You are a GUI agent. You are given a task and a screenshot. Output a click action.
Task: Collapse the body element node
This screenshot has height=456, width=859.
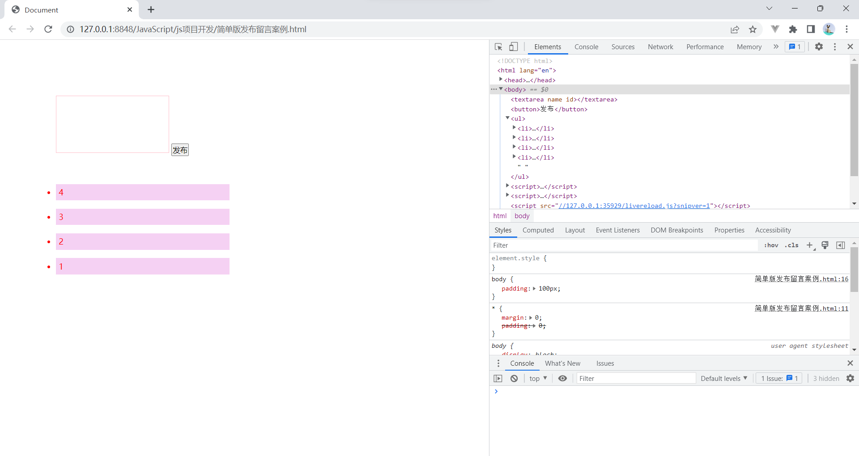coord(501,89)
